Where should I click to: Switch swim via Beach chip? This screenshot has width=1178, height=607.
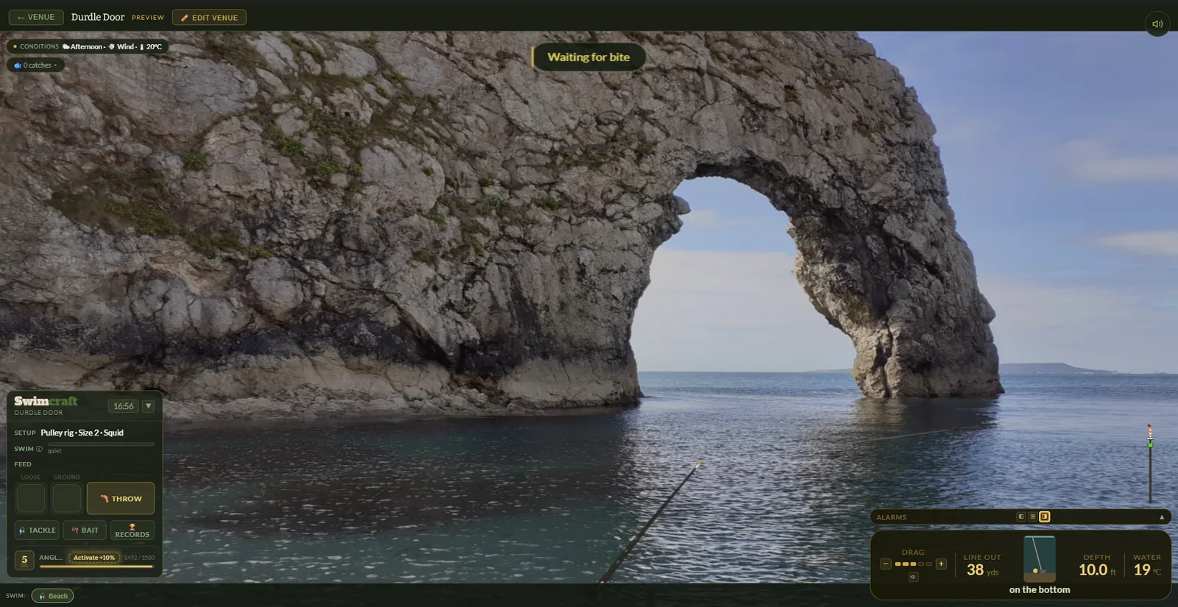(52, 596)
